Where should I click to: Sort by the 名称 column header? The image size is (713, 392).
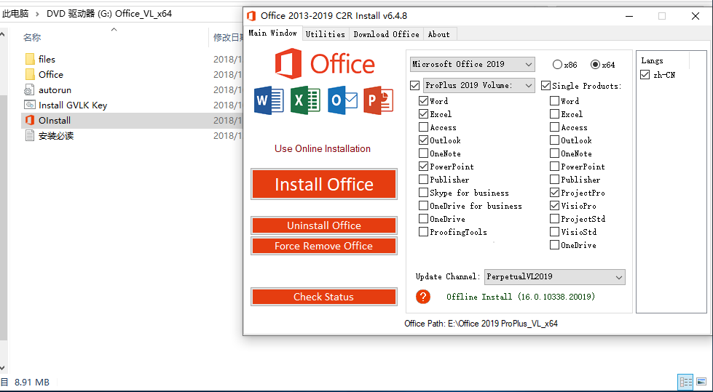[x=32, y=37]
